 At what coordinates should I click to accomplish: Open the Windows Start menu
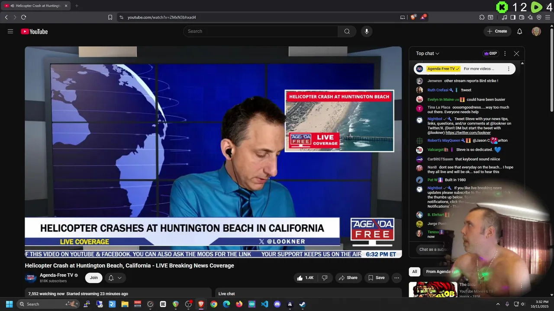9,304
